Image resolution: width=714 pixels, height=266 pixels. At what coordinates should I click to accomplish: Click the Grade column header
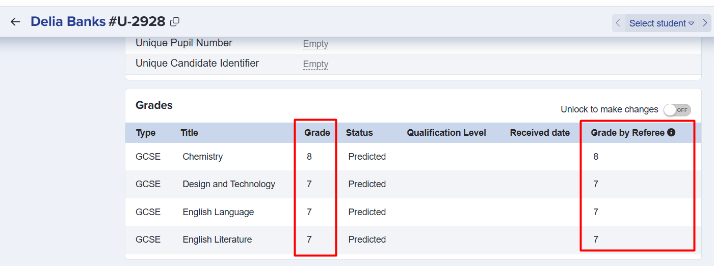click(x=317, y=133)
